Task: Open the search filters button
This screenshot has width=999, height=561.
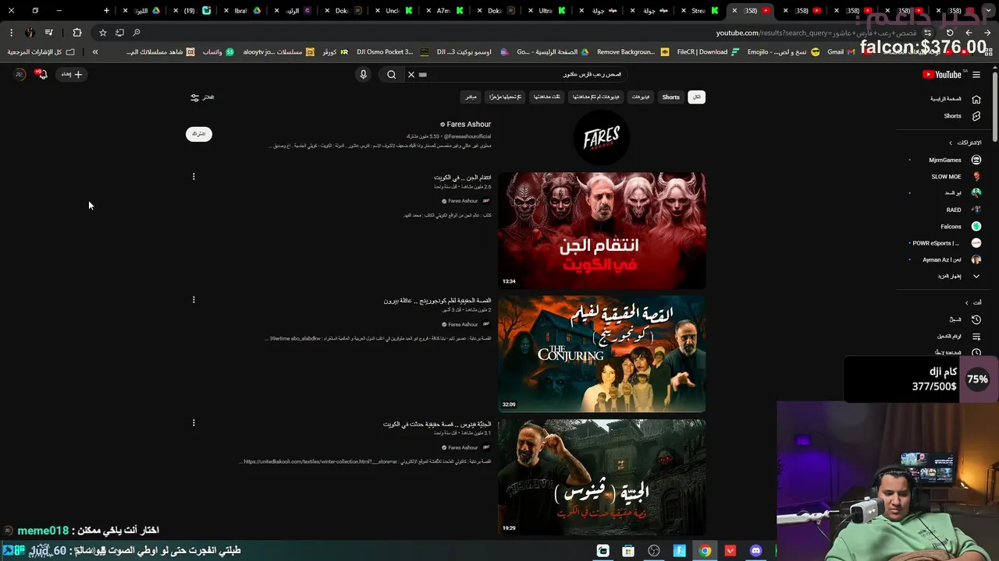Action: 202,97
